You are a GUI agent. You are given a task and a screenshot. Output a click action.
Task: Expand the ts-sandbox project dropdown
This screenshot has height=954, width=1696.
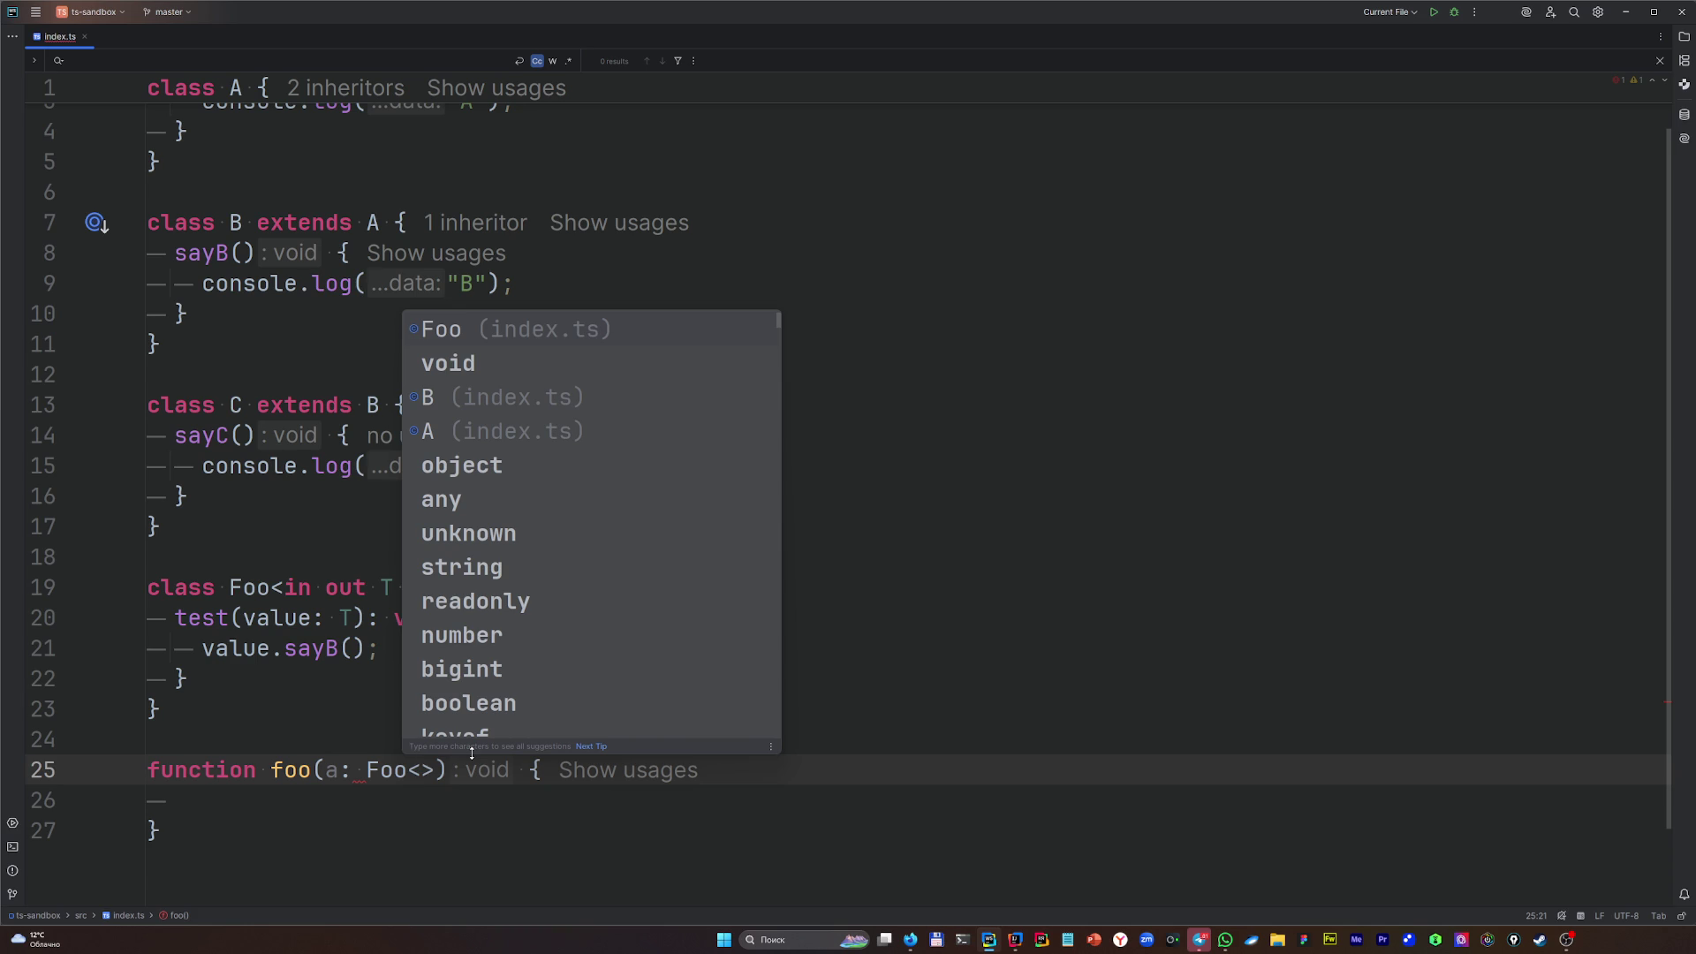(x=91, y=12)
